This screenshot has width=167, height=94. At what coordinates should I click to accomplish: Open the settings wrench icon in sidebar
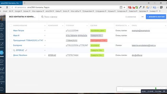pos(2,78)
